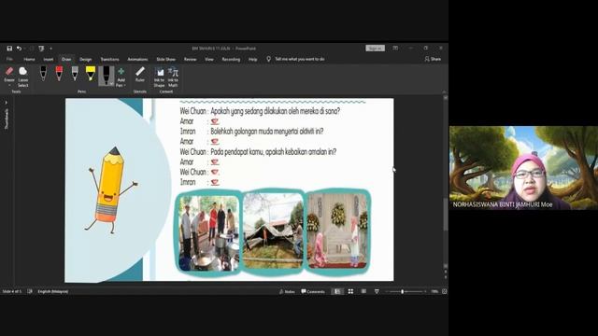Fit slide to current window

pyautogui.click(x=445, y=291)
